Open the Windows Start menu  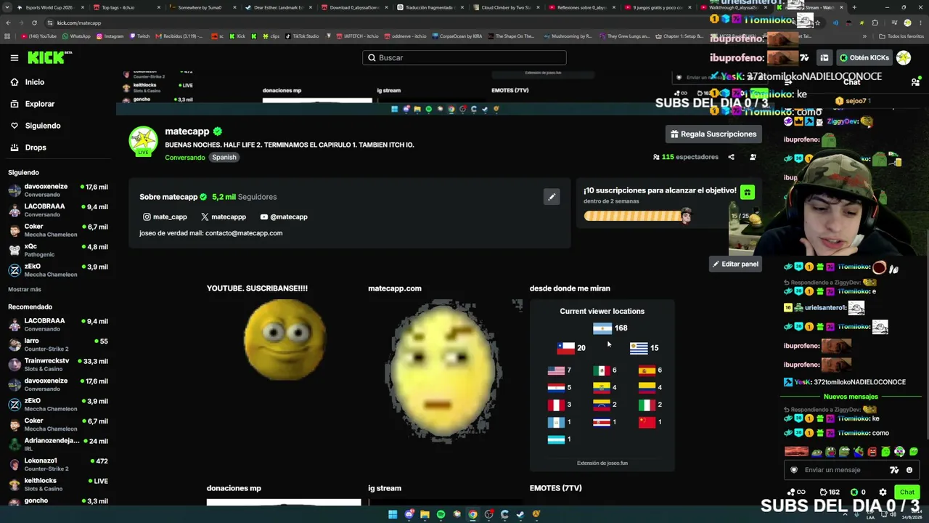point(393,514)
